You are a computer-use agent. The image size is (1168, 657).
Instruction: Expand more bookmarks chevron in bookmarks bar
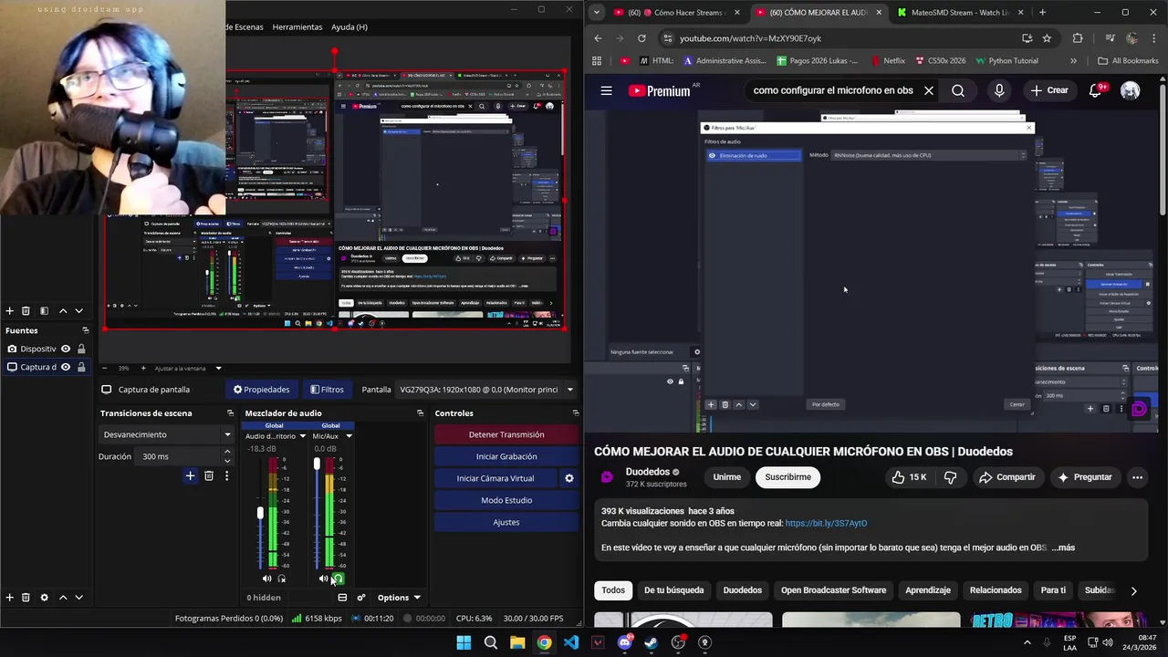coord(1073,61)
